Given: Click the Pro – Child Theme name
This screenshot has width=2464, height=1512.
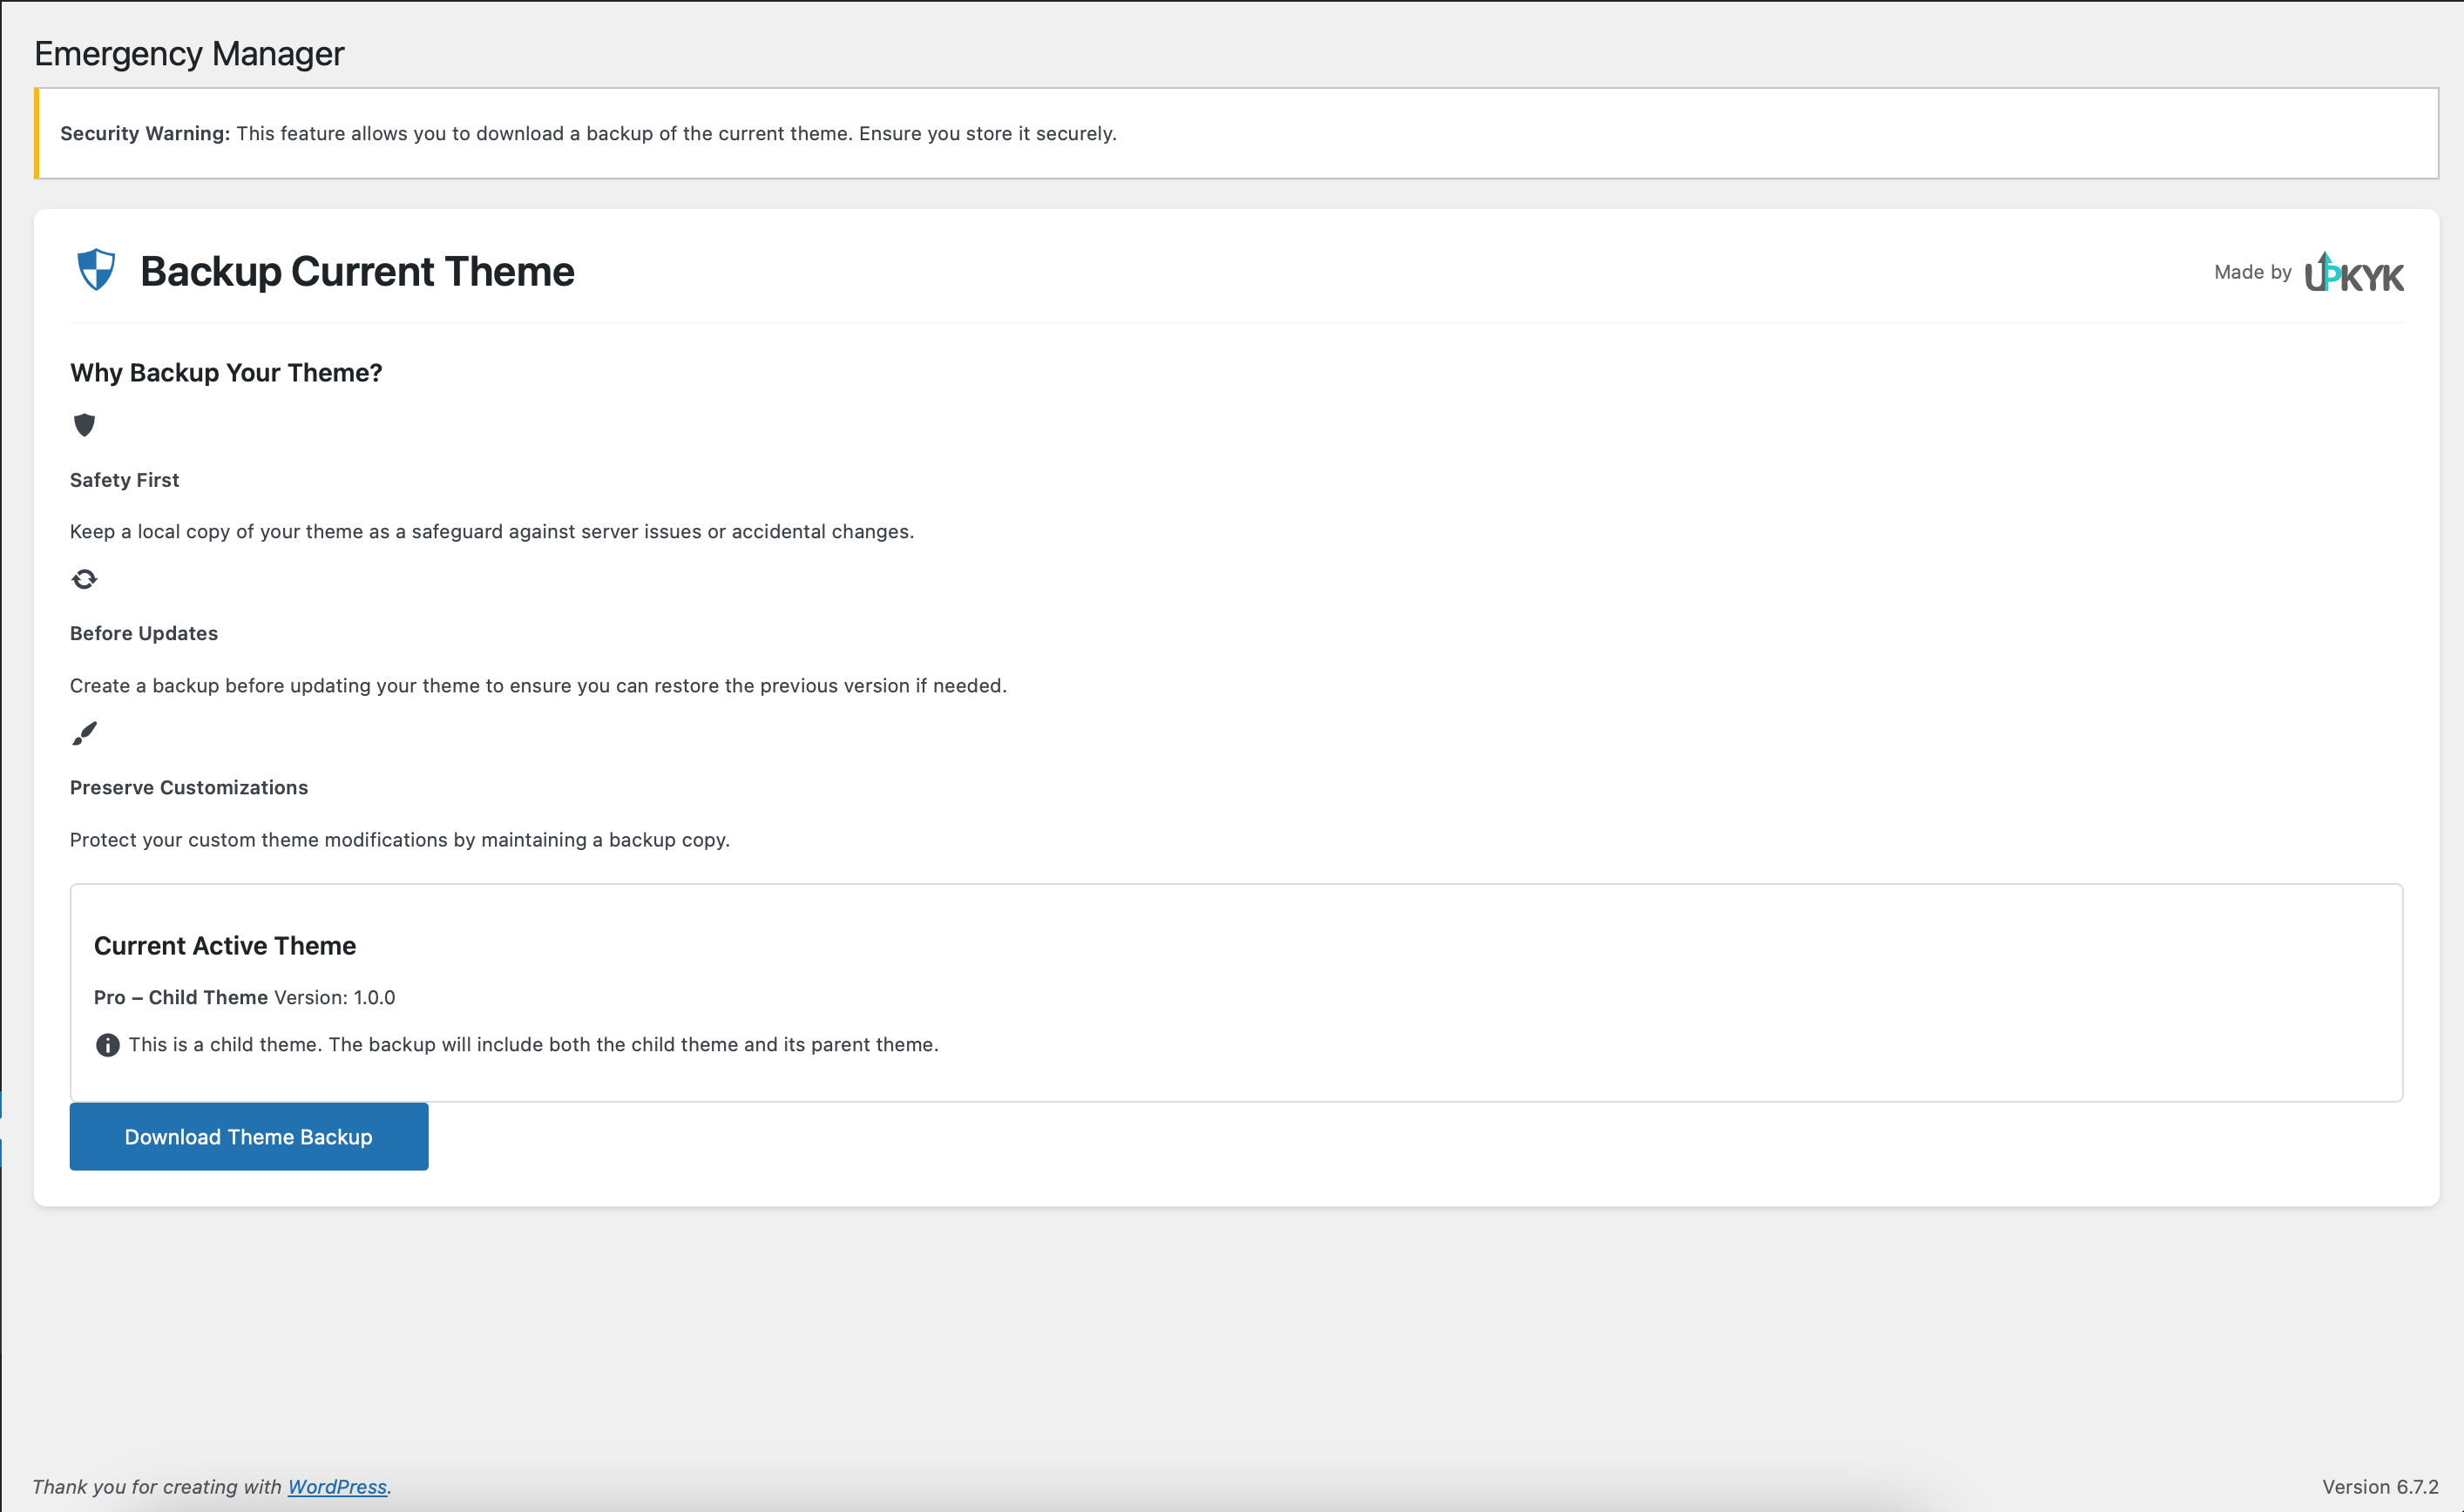Looking at the screenshot, I should coord(181,998).
